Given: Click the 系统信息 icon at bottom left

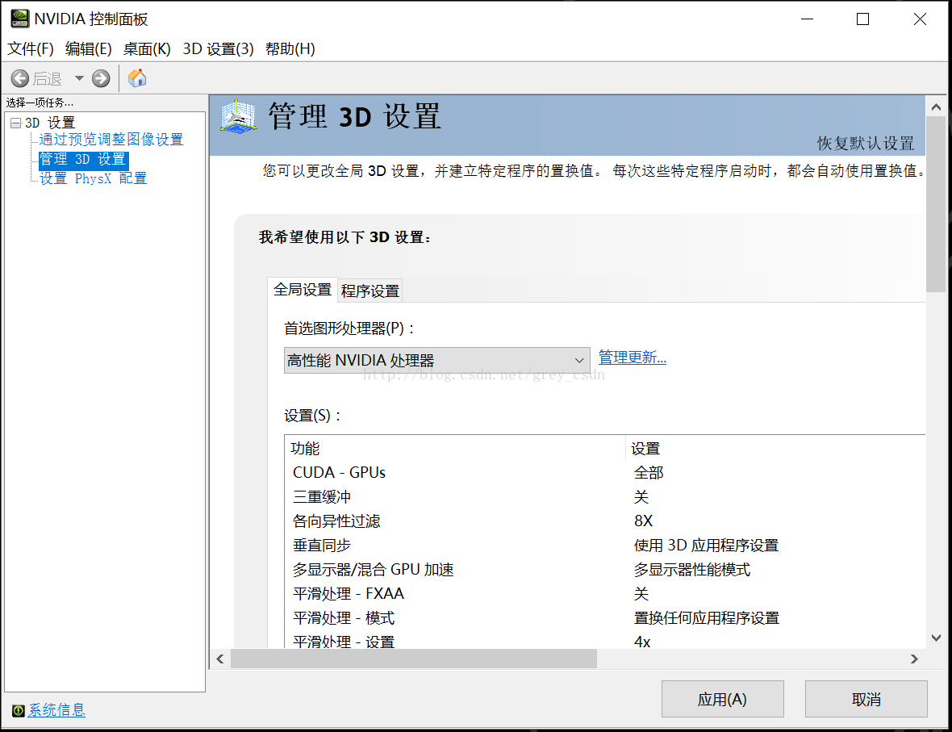Looking at the screenshot, I should [19, 710].
